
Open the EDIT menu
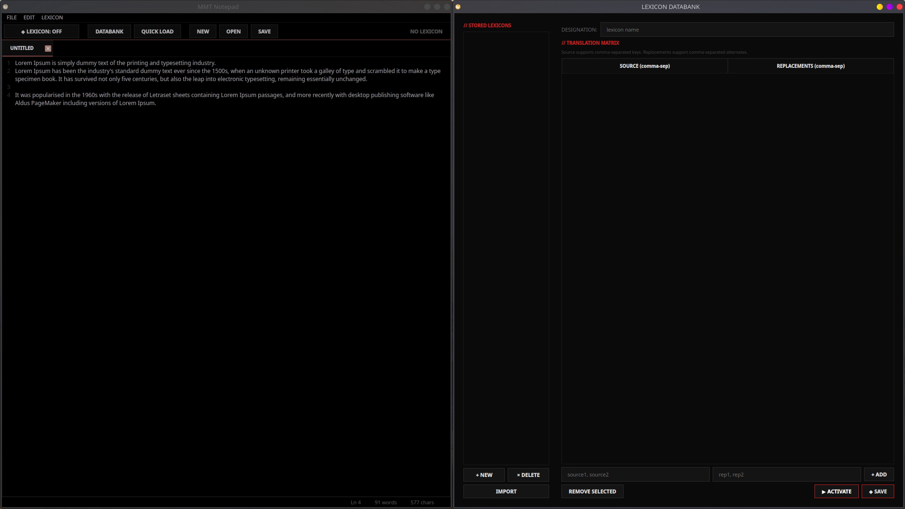(x=29, y=17)
